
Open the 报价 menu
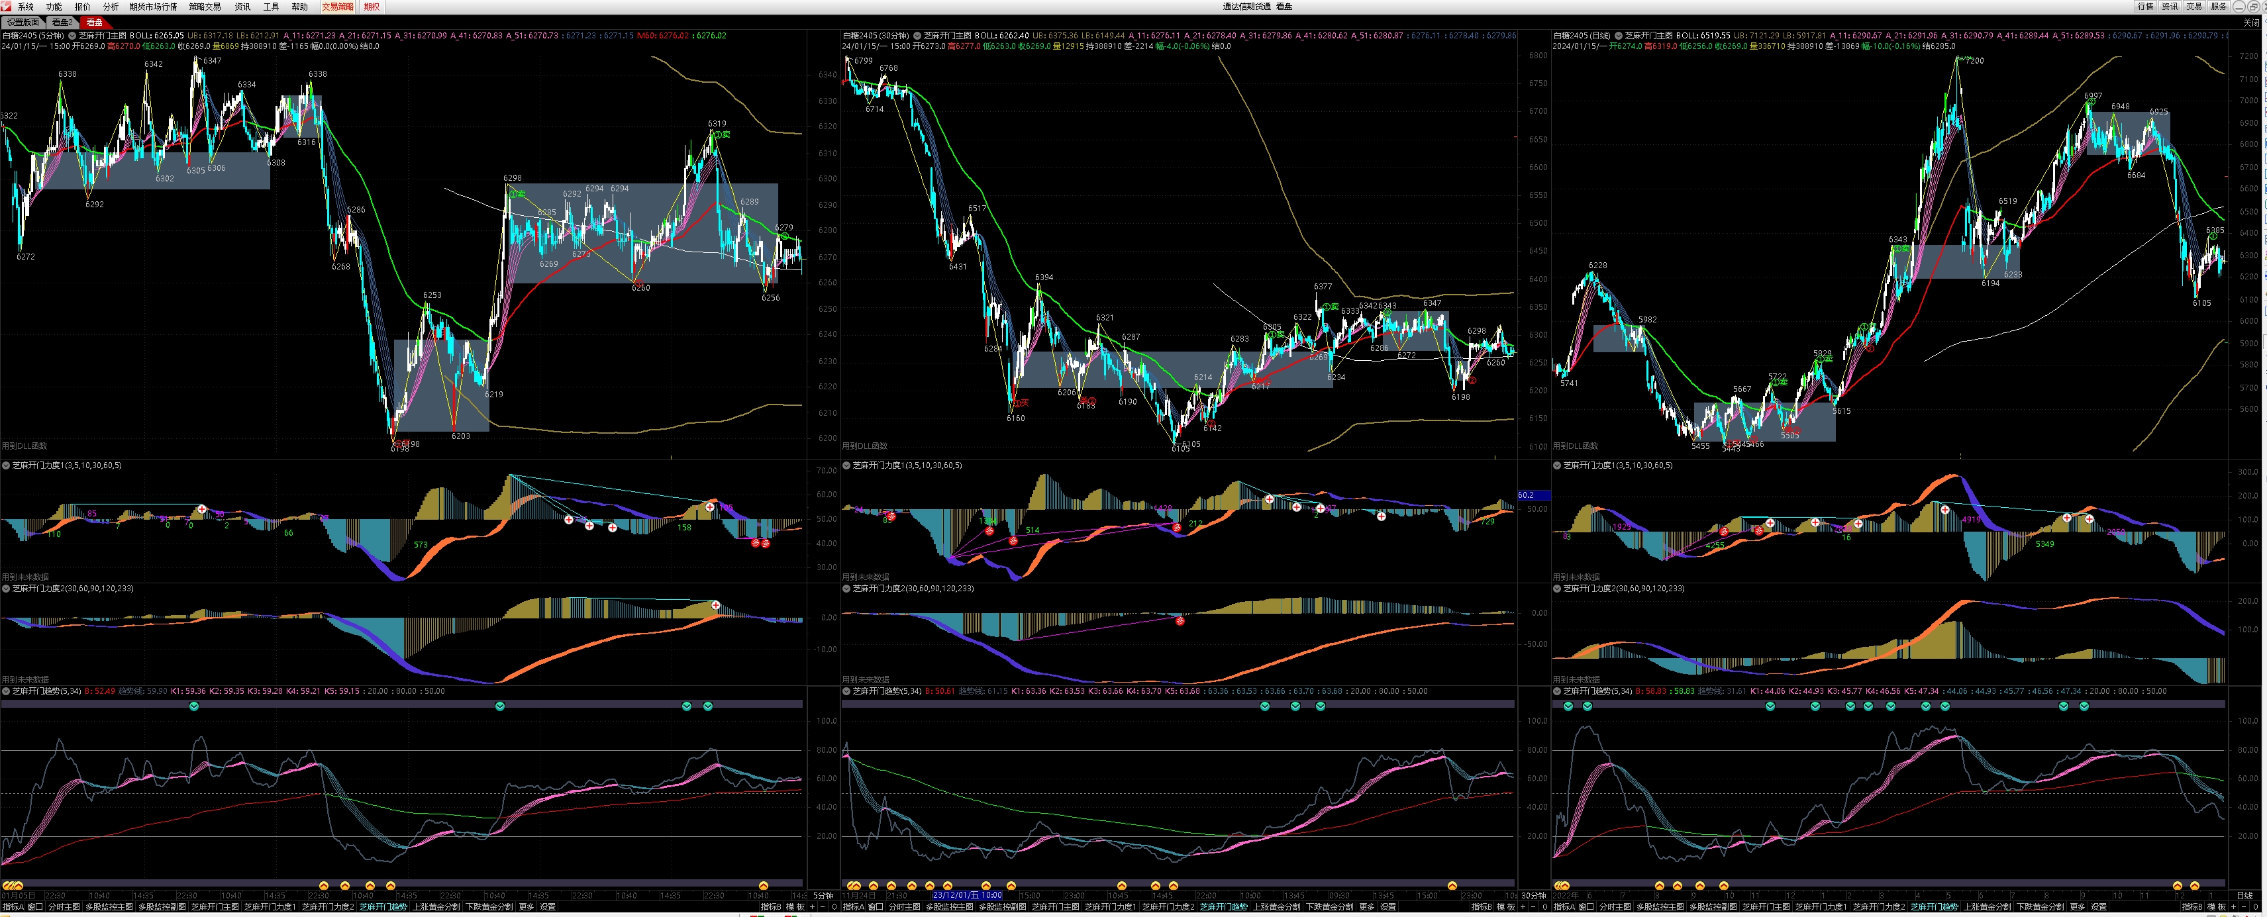[83, 6]
